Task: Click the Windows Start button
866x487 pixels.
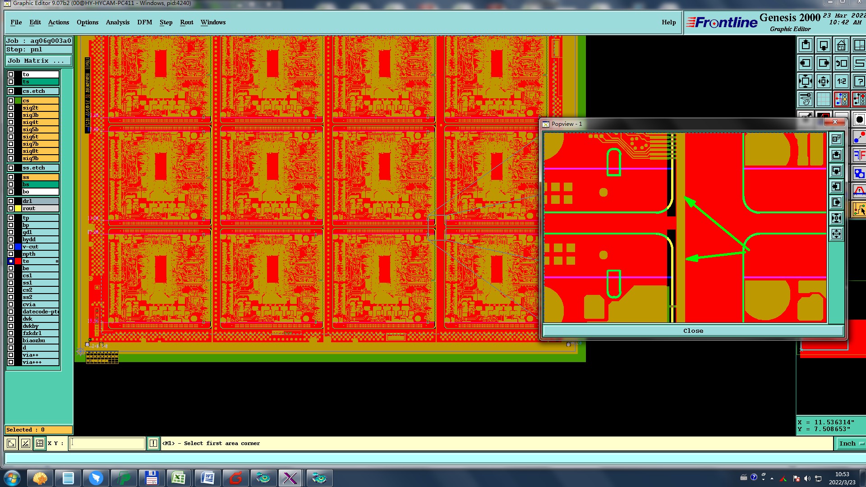Action: [12, 478]
